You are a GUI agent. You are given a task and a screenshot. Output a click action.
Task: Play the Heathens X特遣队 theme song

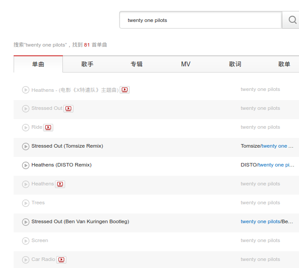[x=26, y=90]
